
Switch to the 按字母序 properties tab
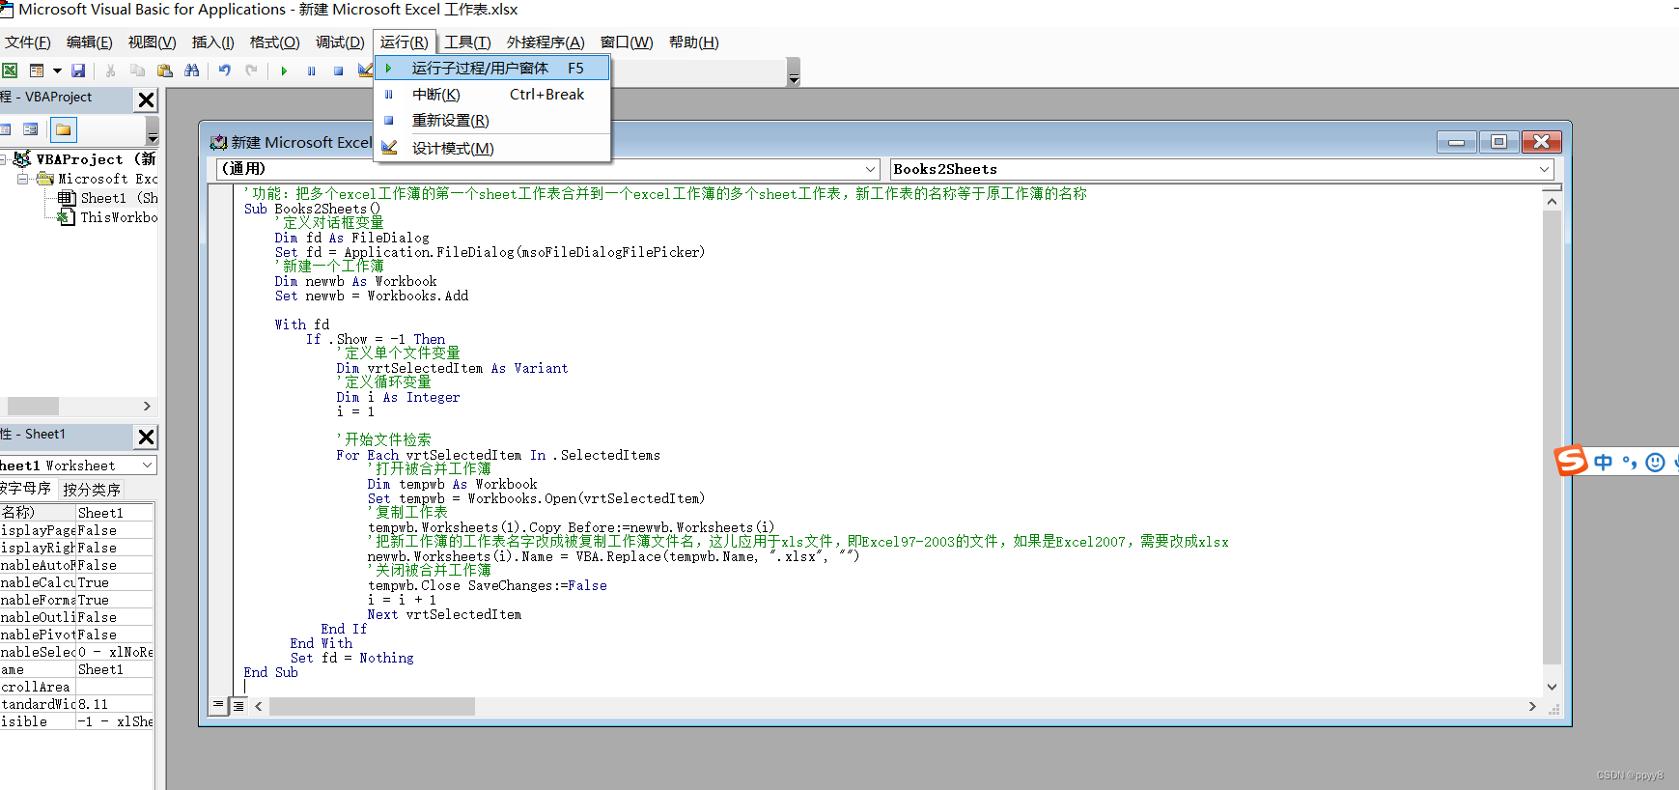[x=26, y=489]
